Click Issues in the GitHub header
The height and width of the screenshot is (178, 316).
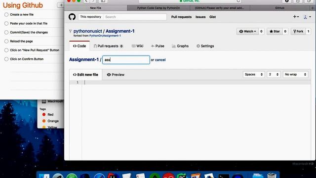click(200, 17)
